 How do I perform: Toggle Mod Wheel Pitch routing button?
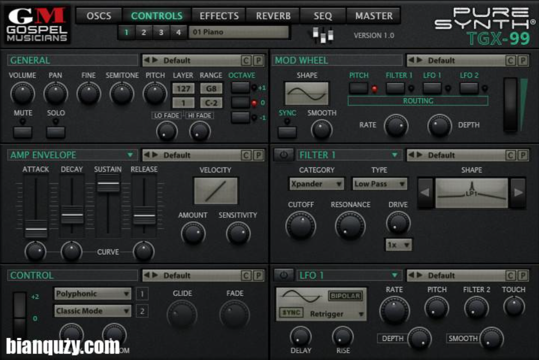(x=359, y=88)
